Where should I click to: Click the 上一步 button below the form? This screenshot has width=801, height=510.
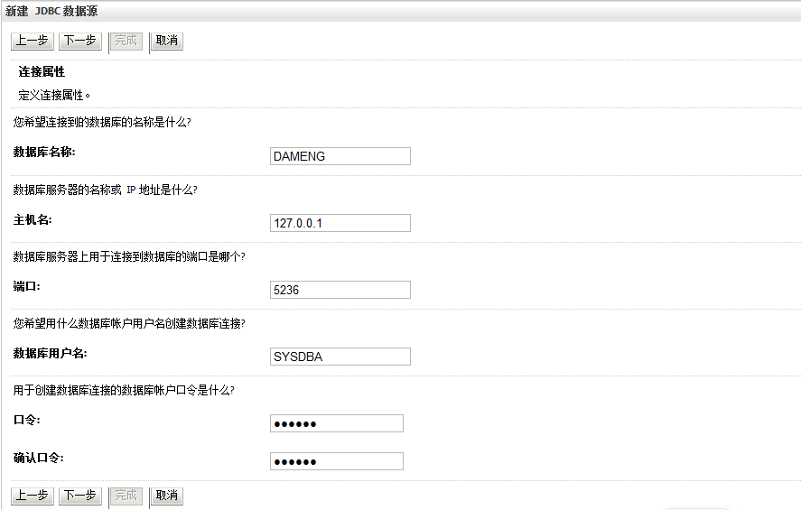click(x=32, y=496)
